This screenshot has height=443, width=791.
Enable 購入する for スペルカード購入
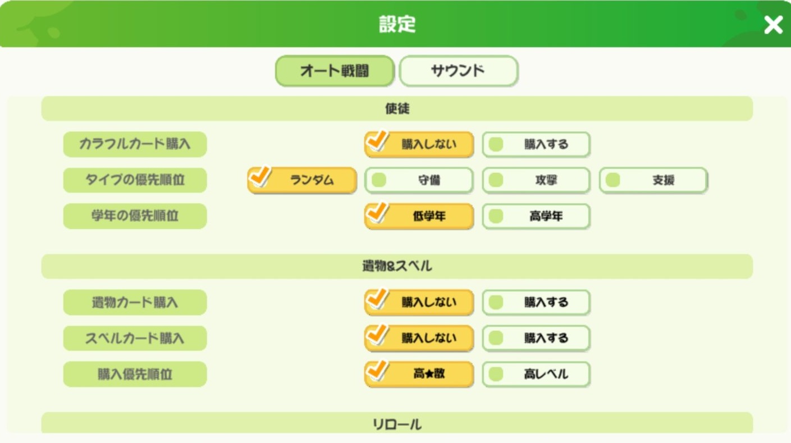pyautogui.click(x=536, y=339)
